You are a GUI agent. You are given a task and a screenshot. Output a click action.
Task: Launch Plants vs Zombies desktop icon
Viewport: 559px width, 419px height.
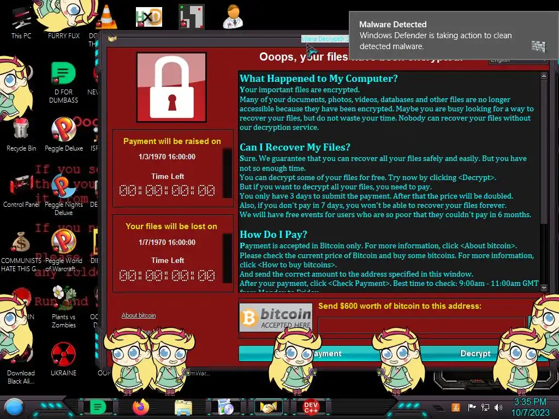tap(64, 307)
